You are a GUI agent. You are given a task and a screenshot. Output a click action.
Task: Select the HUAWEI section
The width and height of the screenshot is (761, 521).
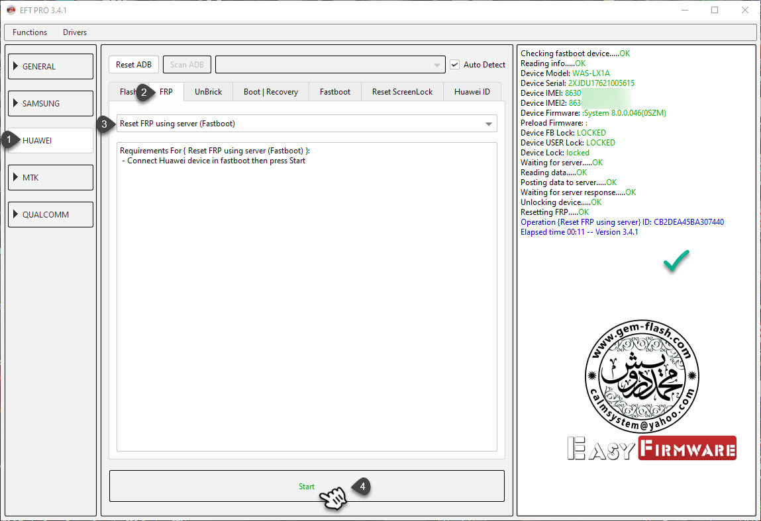[50, 141]
